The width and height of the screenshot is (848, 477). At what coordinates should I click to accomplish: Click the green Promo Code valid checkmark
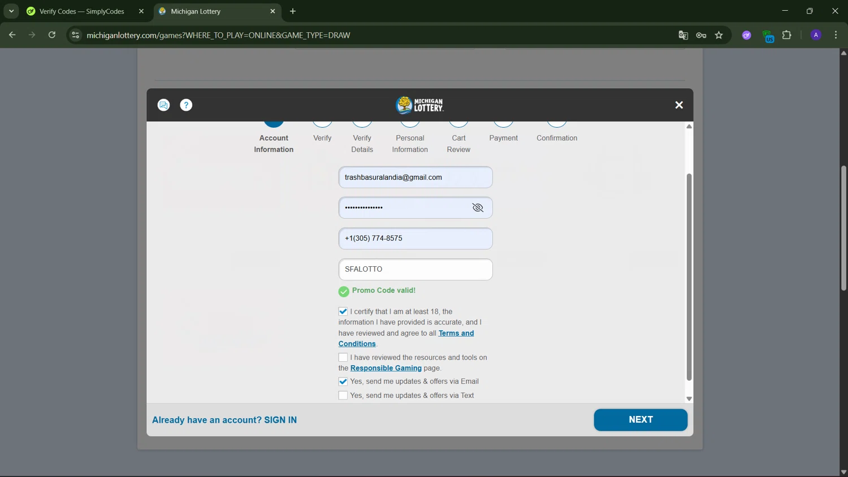[x=344, y=292]
